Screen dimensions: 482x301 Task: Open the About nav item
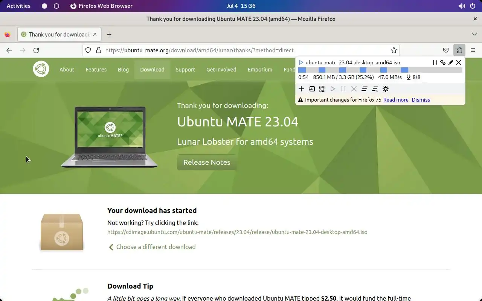[67, 70]
